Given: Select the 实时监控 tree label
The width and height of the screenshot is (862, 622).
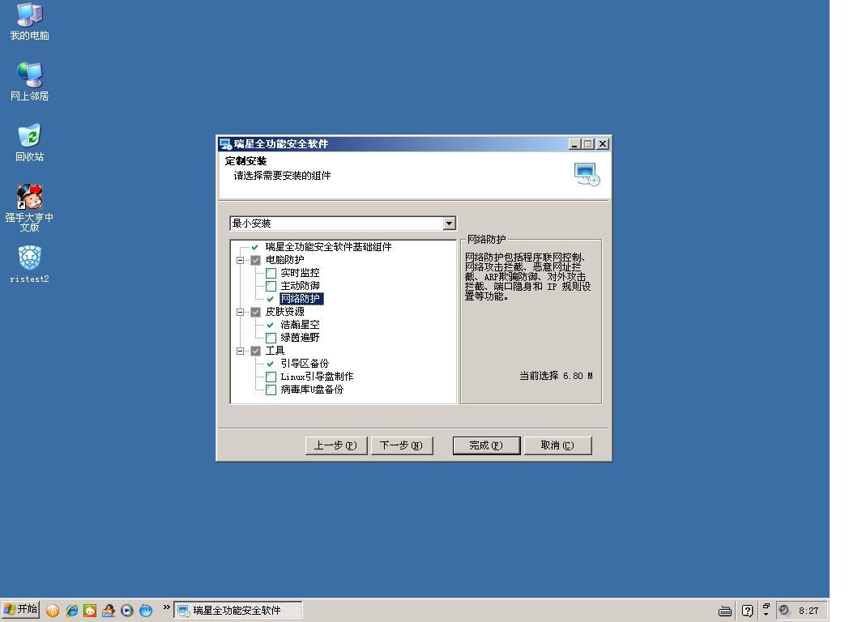Looking at the screenshot, I should point(300,273).
